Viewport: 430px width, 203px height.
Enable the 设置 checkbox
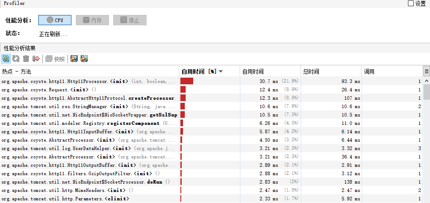(411, 4)
